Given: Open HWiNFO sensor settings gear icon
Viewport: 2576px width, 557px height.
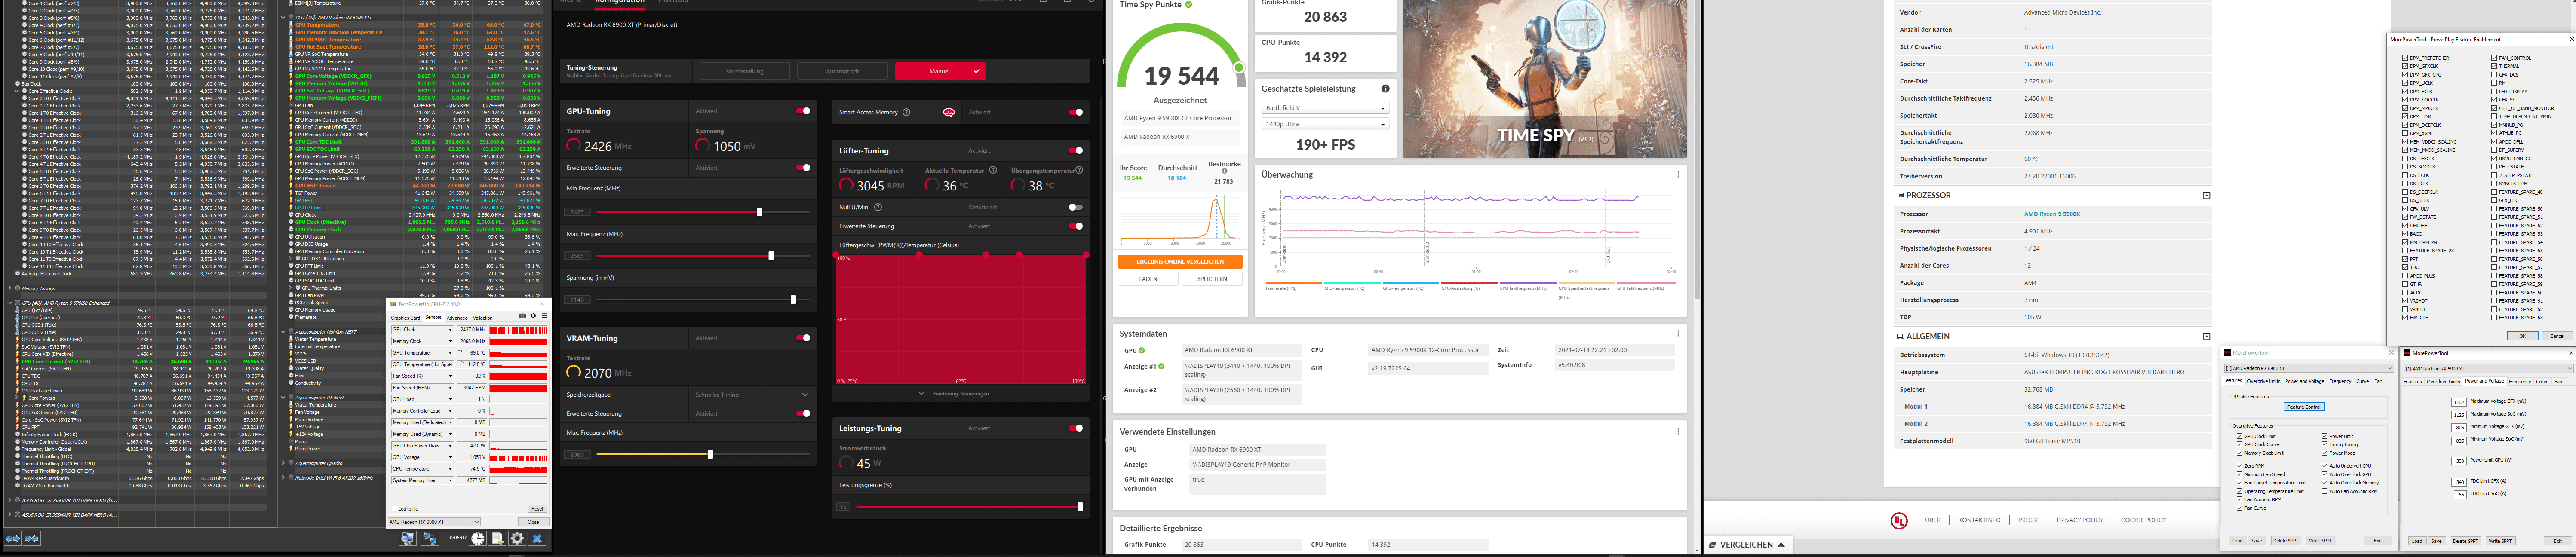Looking at the screenshot, I should point(517,538).
